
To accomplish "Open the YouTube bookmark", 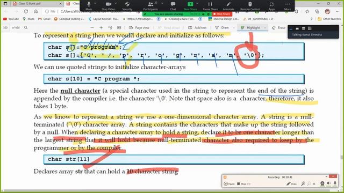I will click(x=11, y=19).
